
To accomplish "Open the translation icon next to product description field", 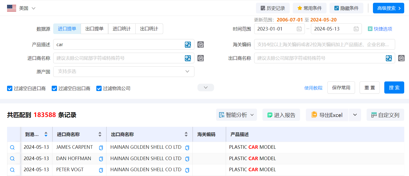I will 188,44.
